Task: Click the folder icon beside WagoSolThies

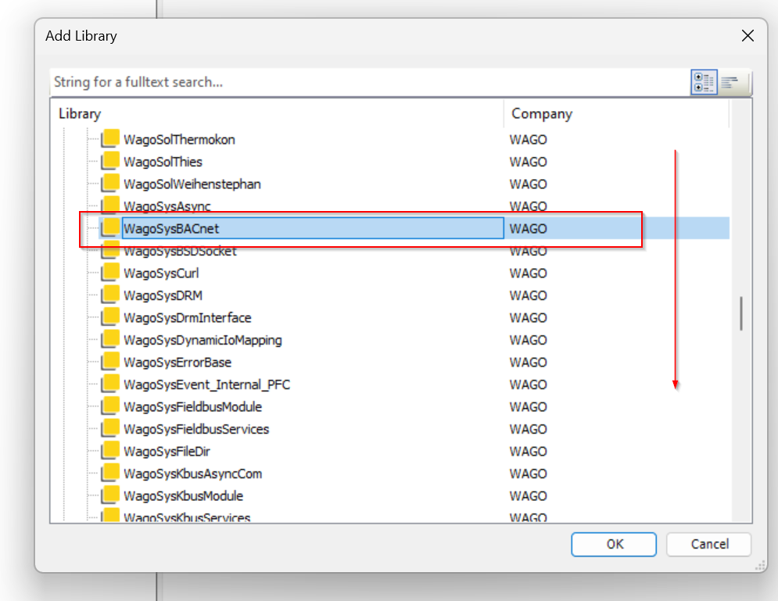Action: [x=110, y=160]
